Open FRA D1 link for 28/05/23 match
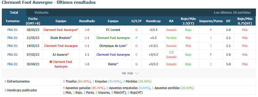 12,30
